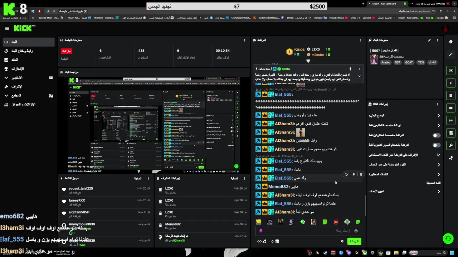
Task: Expand the banned words setting
Action: (439, 175)
